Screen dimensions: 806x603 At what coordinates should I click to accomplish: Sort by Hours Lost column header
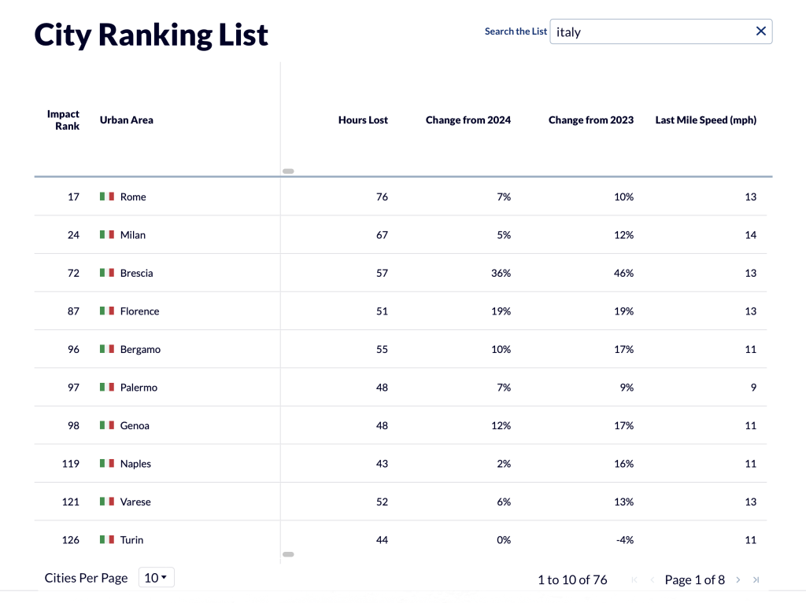(363, 120)
